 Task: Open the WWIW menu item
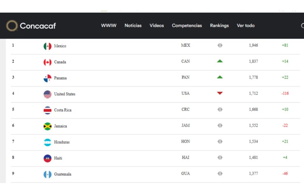click(109, 25)
